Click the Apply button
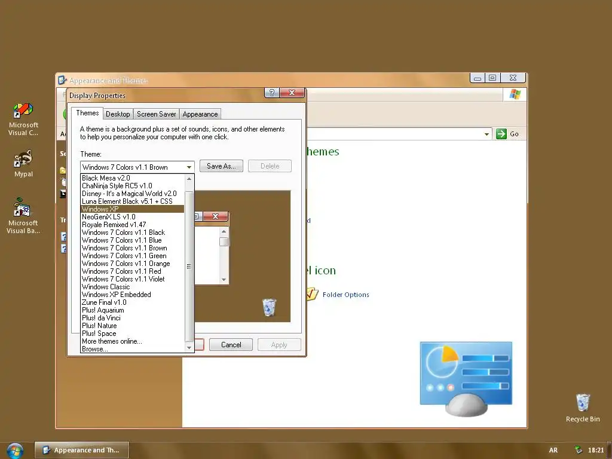The image size is (612, 459). (279, 345)
